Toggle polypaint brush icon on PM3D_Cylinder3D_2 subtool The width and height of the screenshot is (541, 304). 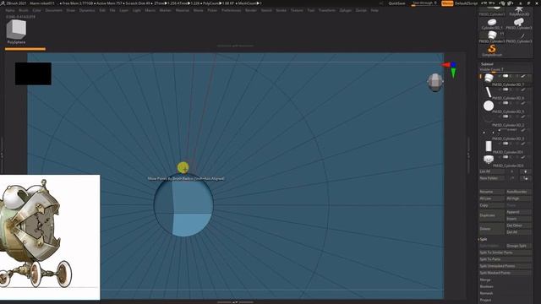(523, 117)
